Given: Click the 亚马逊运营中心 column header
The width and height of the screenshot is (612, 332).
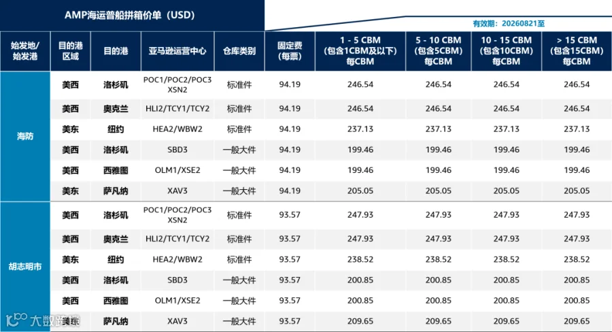Looking at the screenshot, I should [177, 51].
